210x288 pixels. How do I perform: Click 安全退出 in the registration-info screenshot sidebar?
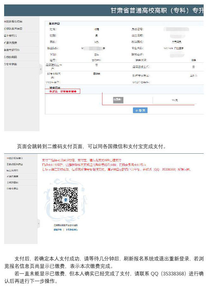click(x=10, y=64)
